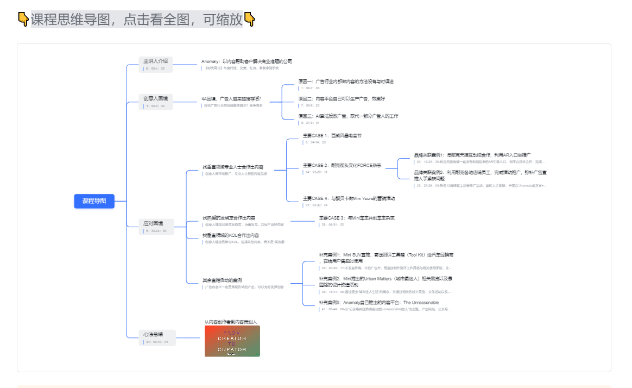Click the 原因二 node about content platforms
Viewport: 632px width, 388px height.
342,98
